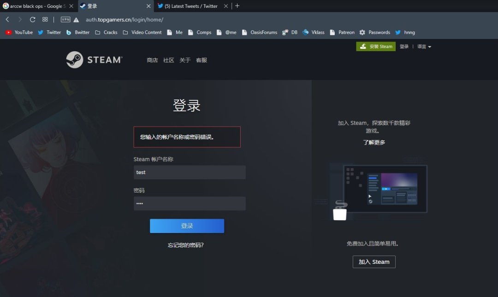Screen dimensions: 498x297
Task: Close the Steam login tab
Action: 148,6
